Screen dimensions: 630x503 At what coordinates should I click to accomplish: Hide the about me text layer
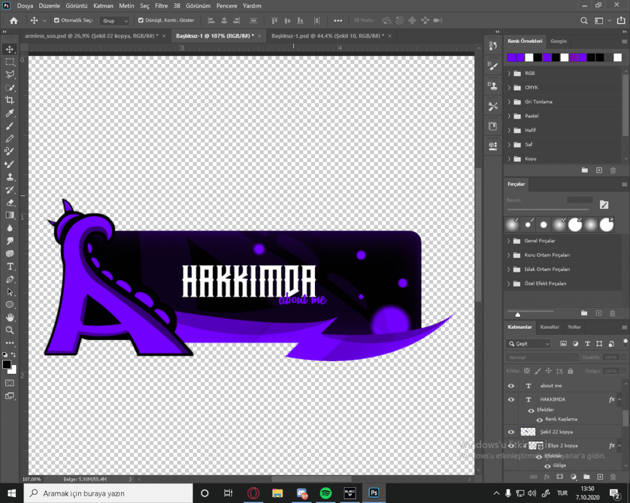pos(511,386)
